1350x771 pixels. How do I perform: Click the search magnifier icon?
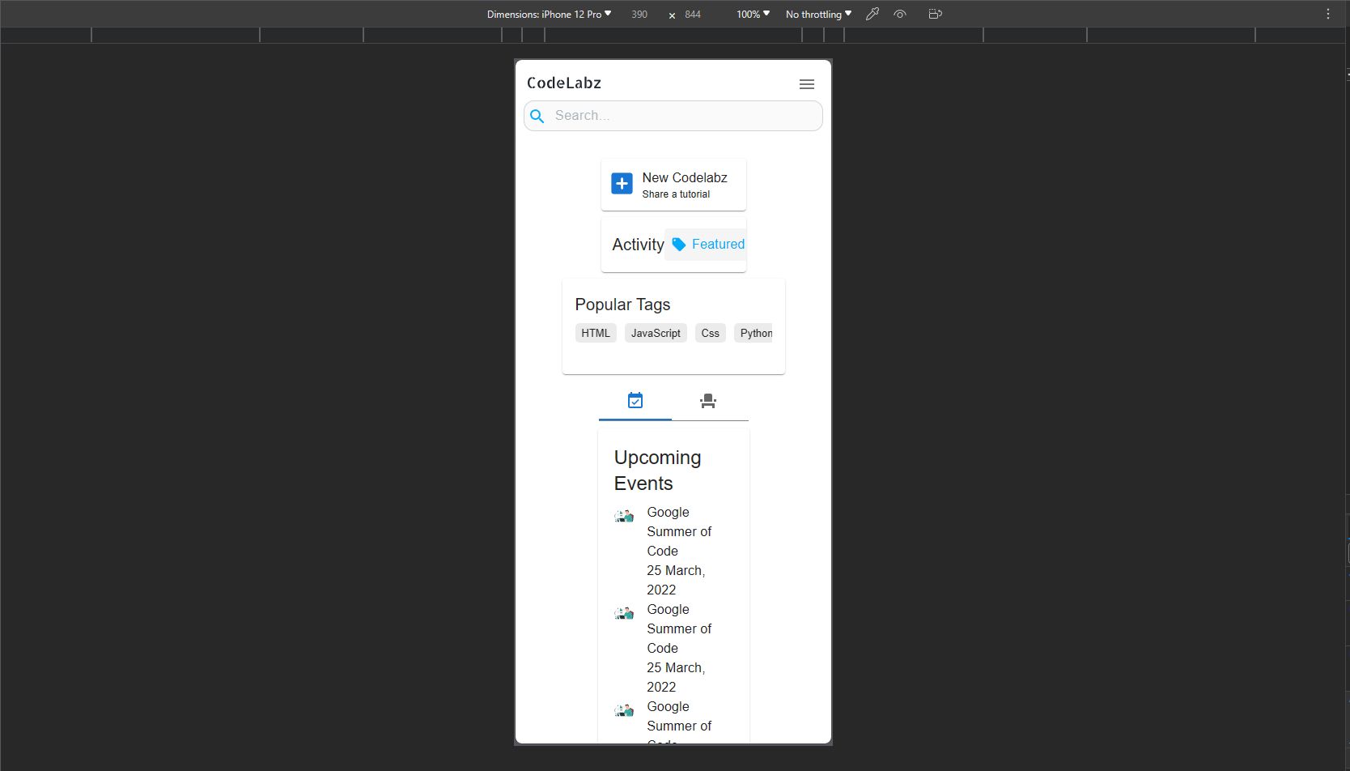click(x=537, y=116)
